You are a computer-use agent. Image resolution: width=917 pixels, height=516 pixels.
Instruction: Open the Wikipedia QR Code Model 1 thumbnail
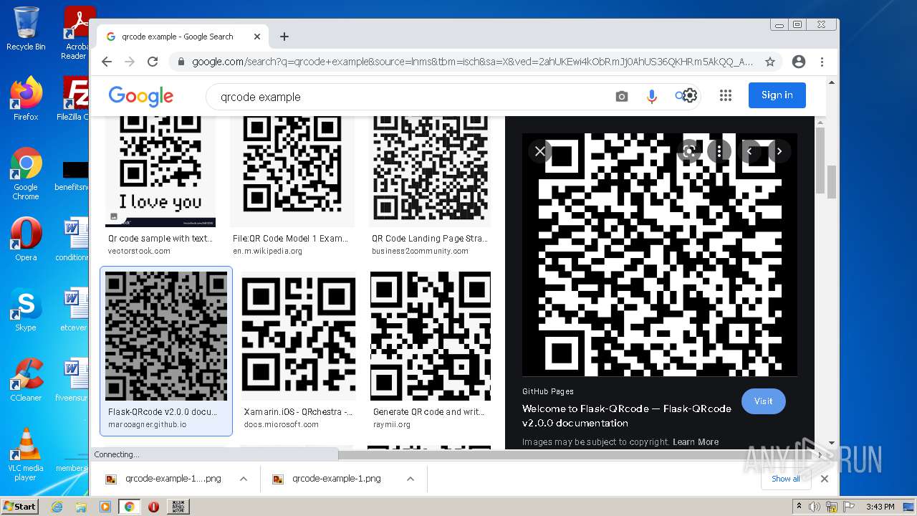[293, 171]
